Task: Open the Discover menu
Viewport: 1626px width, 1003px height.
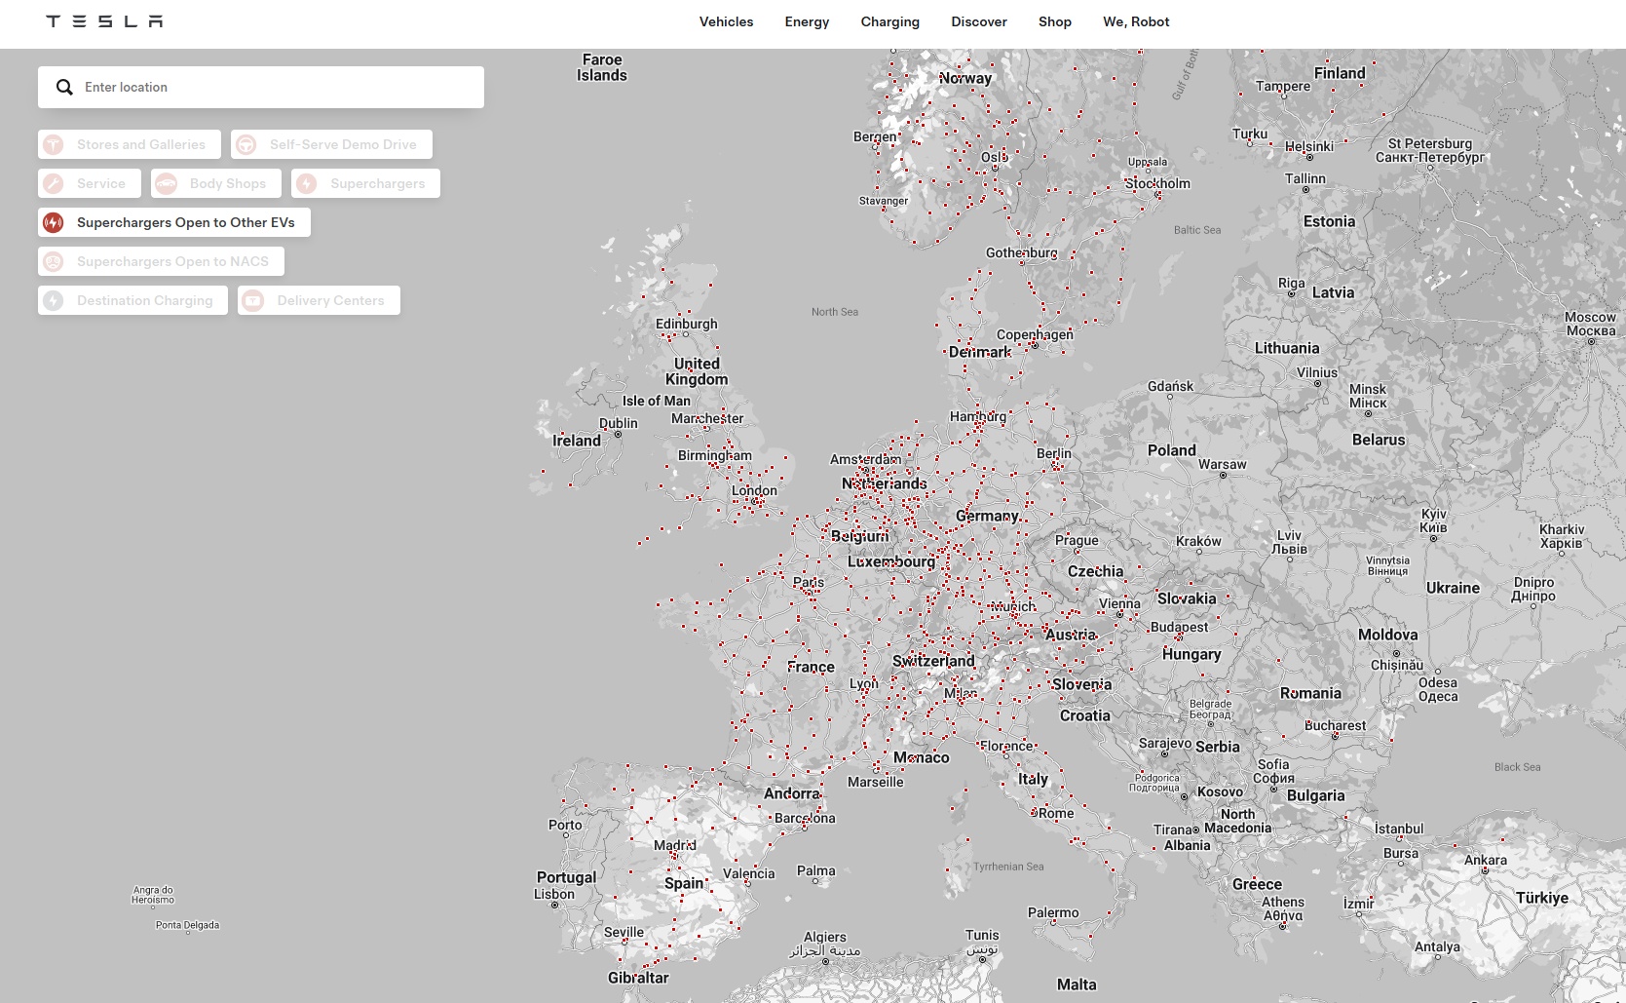Action: click(x=979, y=21)
